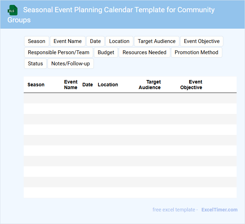Click the Event Name column header
This screenshot has width=245, height=224.
70,85
